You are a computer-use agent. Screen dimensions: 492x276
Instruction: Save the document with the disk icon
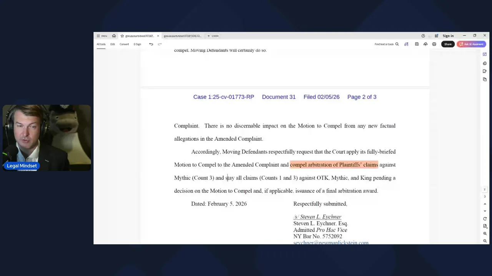(x=417, y=44)
